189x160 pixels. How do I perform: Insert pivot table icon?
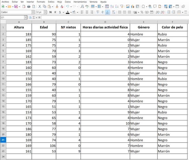(137, 6)
